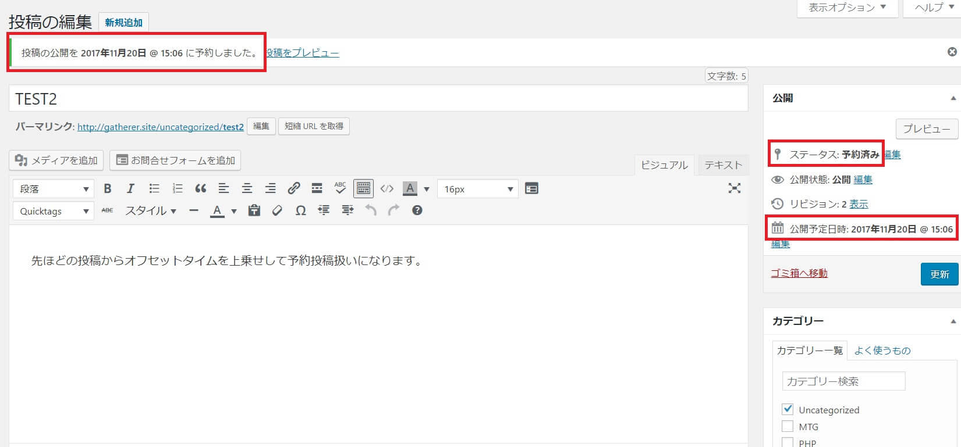Check the MTG category
Image resolution: width=961 pixels, height=447 pixels.
pos(788,426)
